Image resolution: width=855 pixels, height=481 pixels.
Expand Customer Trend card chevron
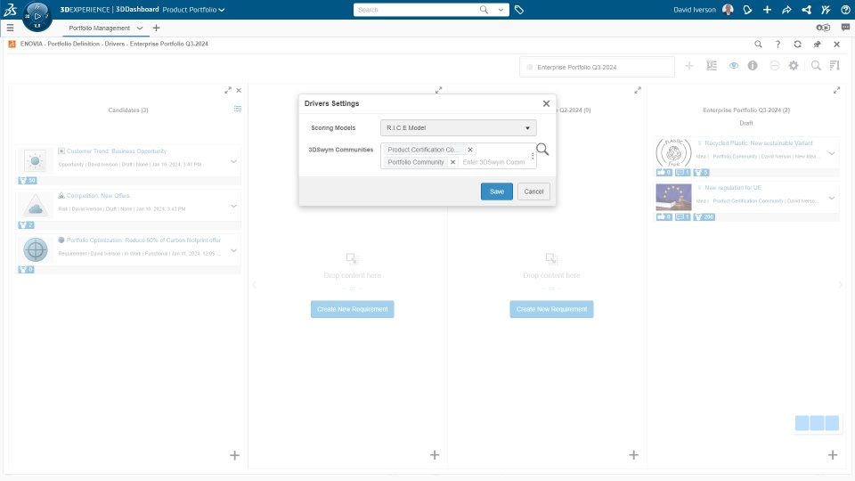click(x=233, y=161)
